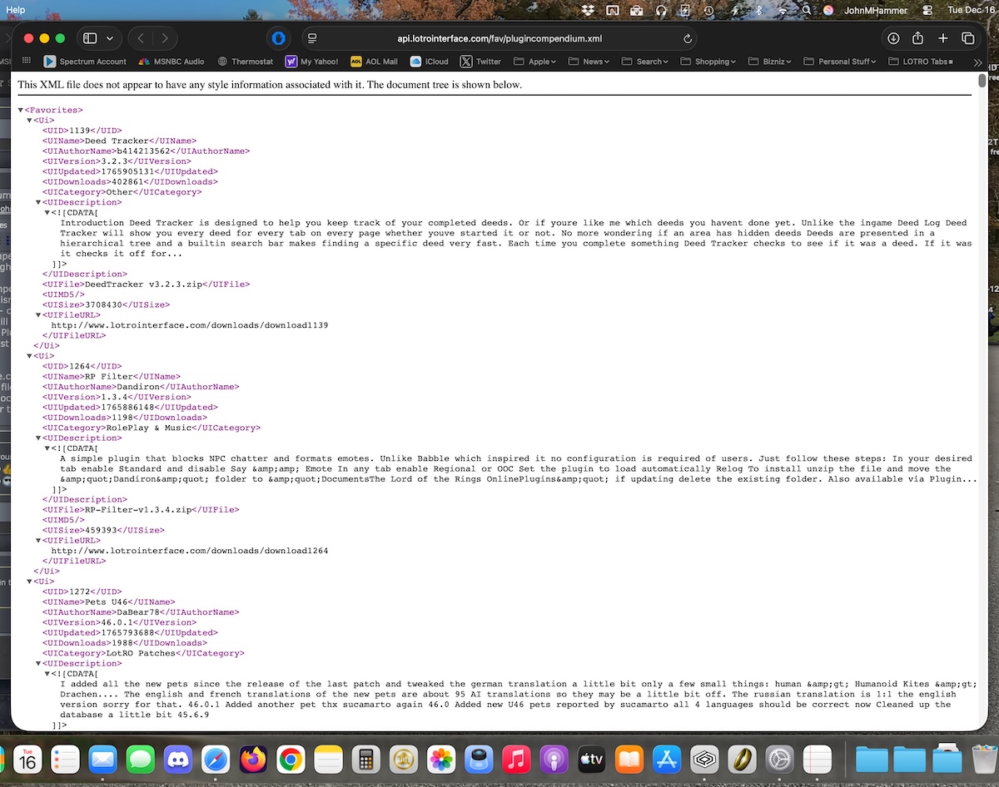
Task: Collapse UIDescription of Pets U46
Action: click(x=39, y=664)
